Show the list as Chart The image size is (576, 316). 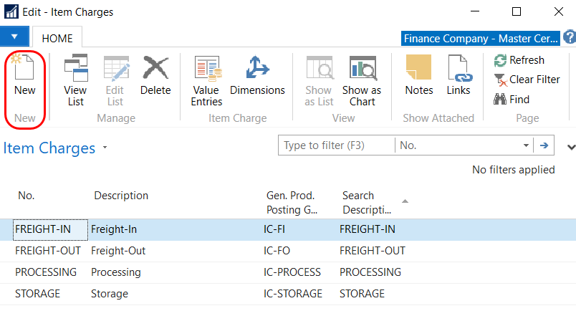coord(362,80)
